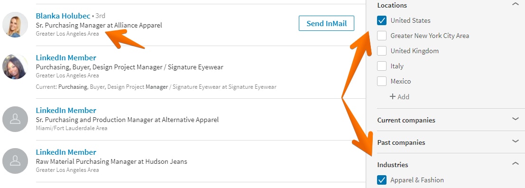Select the gray placeholder avatar for Alternative Apparel member

[15, 119]
